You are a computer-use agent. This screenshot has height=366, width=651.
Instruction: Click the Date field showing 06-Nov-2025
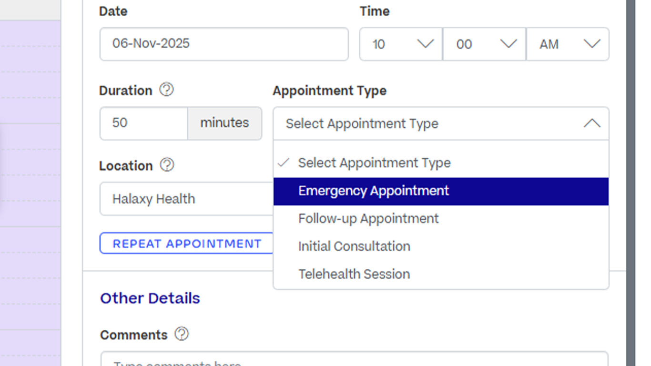[x=224, y=44]
